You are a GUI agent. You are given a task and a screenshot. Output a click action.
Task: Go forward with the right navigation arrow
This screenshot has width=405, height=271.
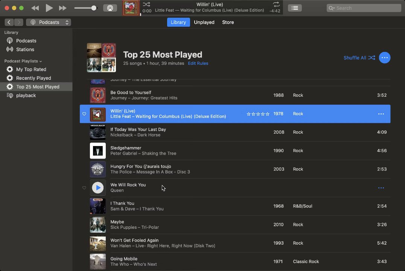(19, 22)
